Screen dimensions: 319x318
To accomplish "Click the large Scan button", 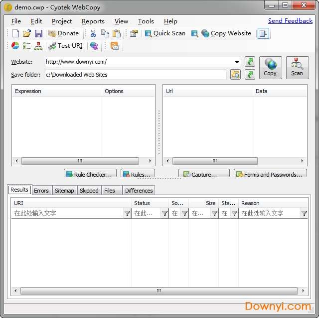I will click(297, 68).
